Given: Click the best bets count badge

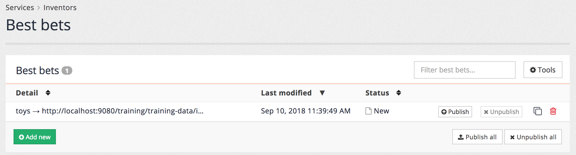Looking at the screenshot, I should click(x=67, y=70).
